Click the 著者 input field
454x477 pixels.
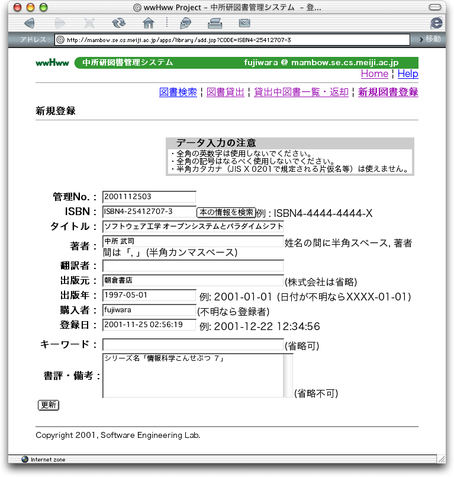tap(193, 241)
